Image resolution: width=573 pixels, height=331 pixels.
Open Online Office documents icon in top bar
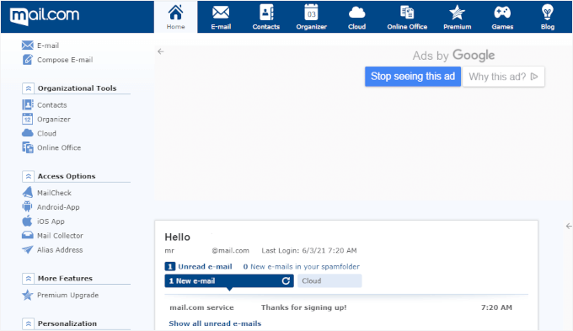pyautogui.click(x=407, y=13)
